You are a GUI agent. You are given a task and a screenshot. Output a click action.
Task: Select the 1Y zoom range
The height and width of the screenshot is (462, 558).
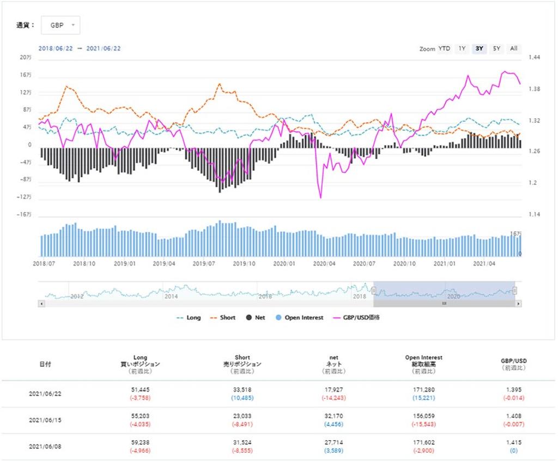pyautogui.click(x=462, y=49)
